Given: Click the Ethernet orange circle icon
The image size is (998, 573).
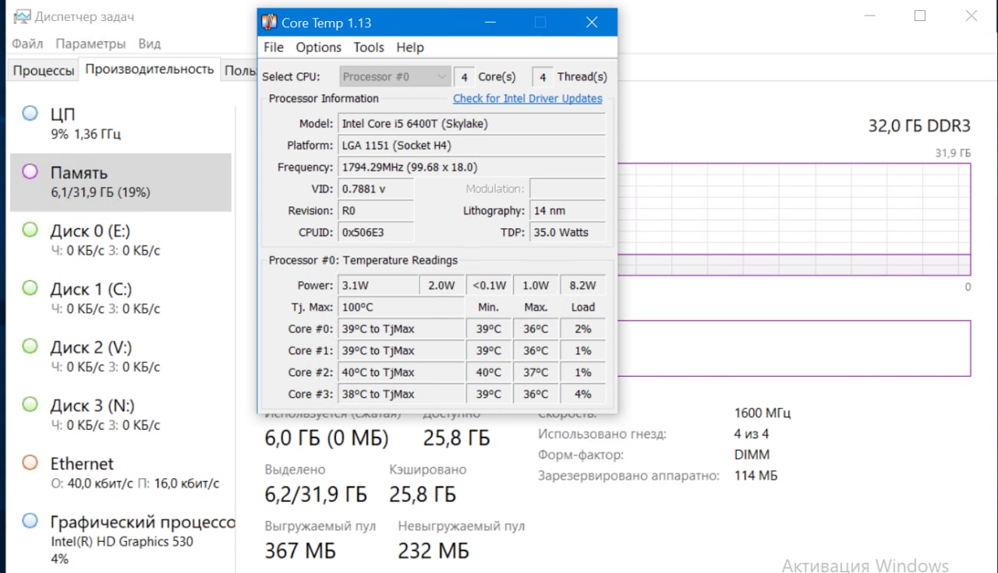Looking at the screenshot, I should point(30,462).
